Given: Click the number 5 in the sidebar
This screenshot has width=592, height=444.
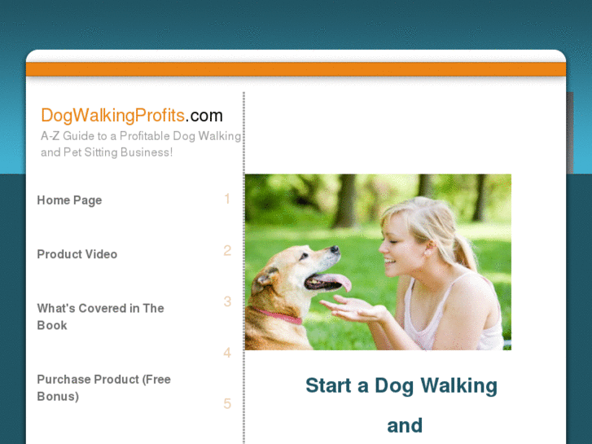Looking at the screenshot, I should point(227,403).
